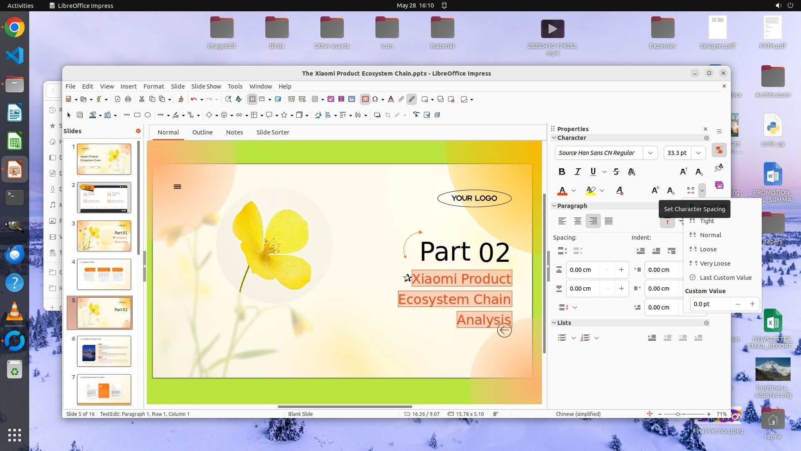Click the Export as PDF icon

[x=118, y=99]
